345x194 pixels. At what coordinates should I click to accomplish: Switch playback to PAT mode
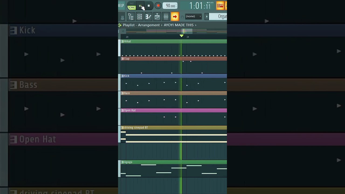132,4
